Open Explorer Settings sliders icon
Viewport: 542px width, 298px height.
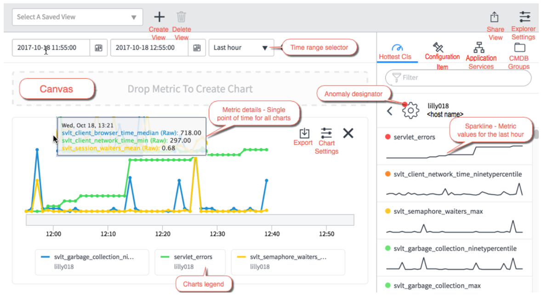(x=525, y=17)
